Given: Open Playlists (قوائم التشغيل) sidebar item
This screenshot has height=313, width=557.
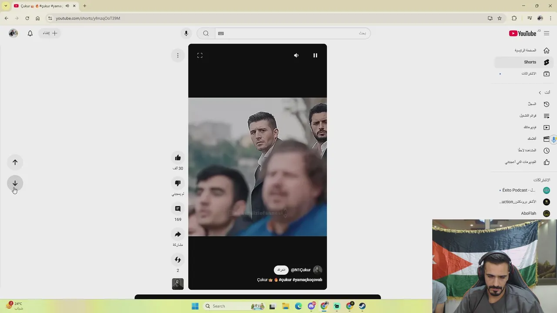Looking at the screenshot, I should tap(524, 116).
